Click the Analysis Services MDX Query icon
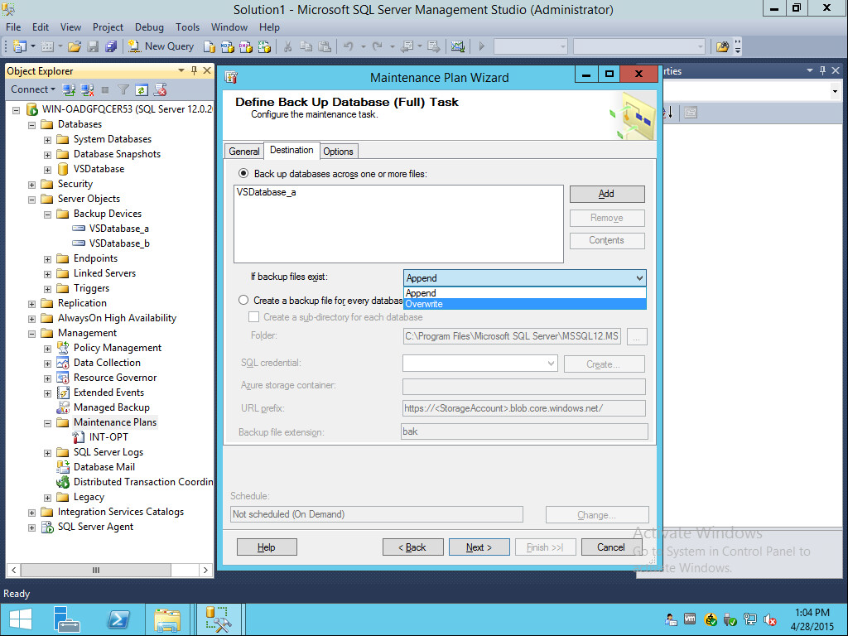The width and height of the screenshot is (848, 636). coord(227,46)
